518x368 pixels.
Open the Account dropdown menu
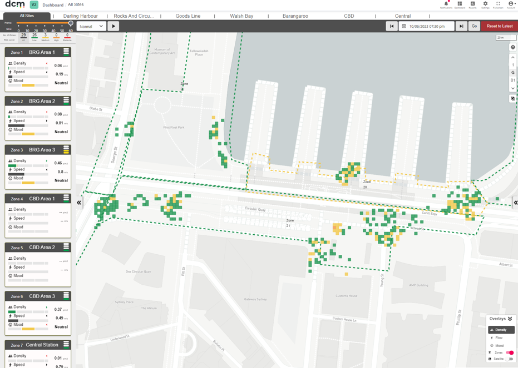coord(511,4)
